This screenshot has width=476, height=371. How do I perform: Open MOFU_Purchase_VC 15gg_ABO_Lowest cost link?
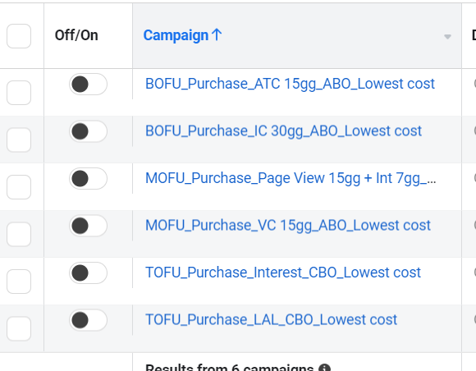[288, 226]
